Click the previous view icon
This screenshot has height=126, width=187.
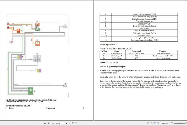pos(73,123)
